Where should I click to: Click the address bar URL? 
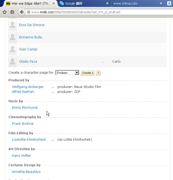point(76,12)
